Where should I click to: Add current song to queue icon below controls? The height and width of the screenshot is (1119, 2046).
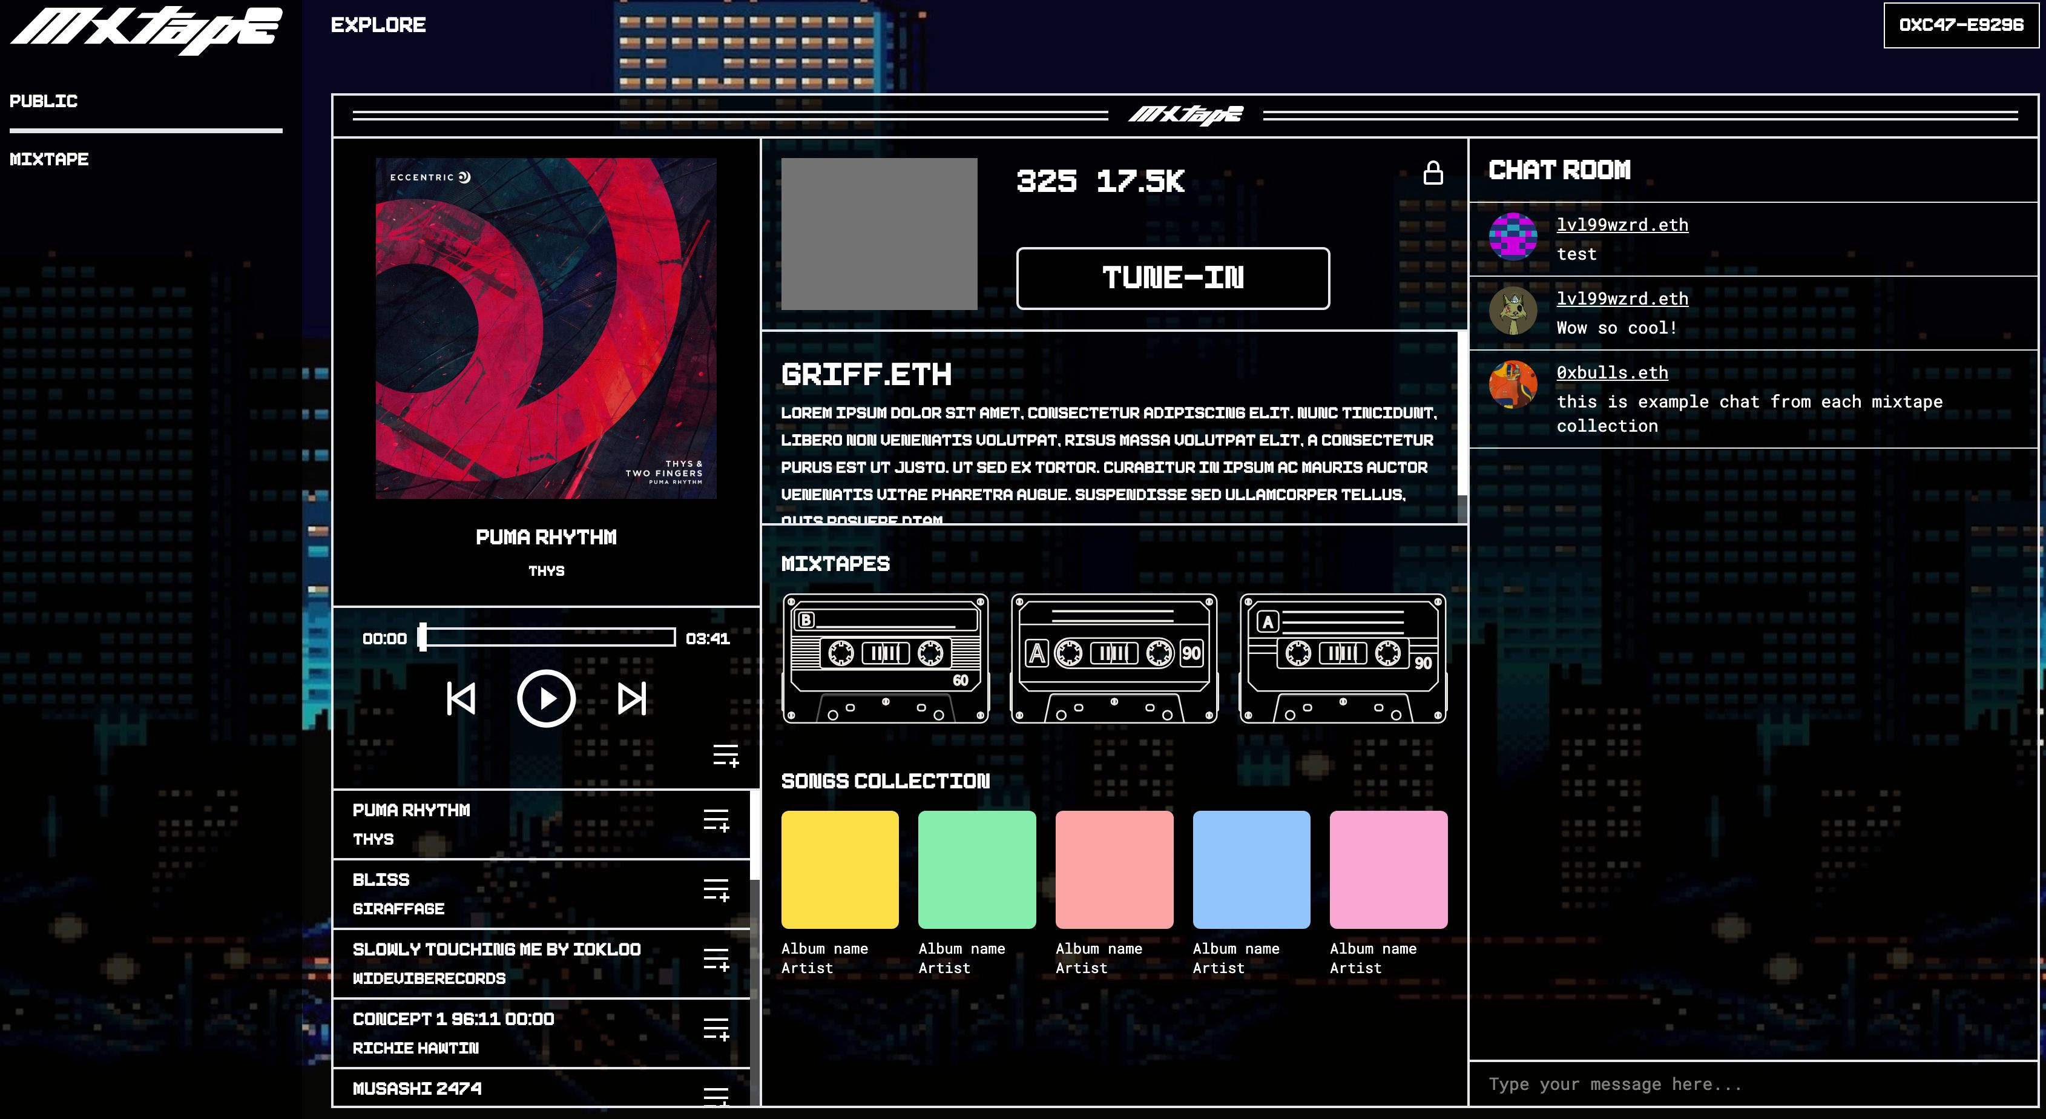725,755
